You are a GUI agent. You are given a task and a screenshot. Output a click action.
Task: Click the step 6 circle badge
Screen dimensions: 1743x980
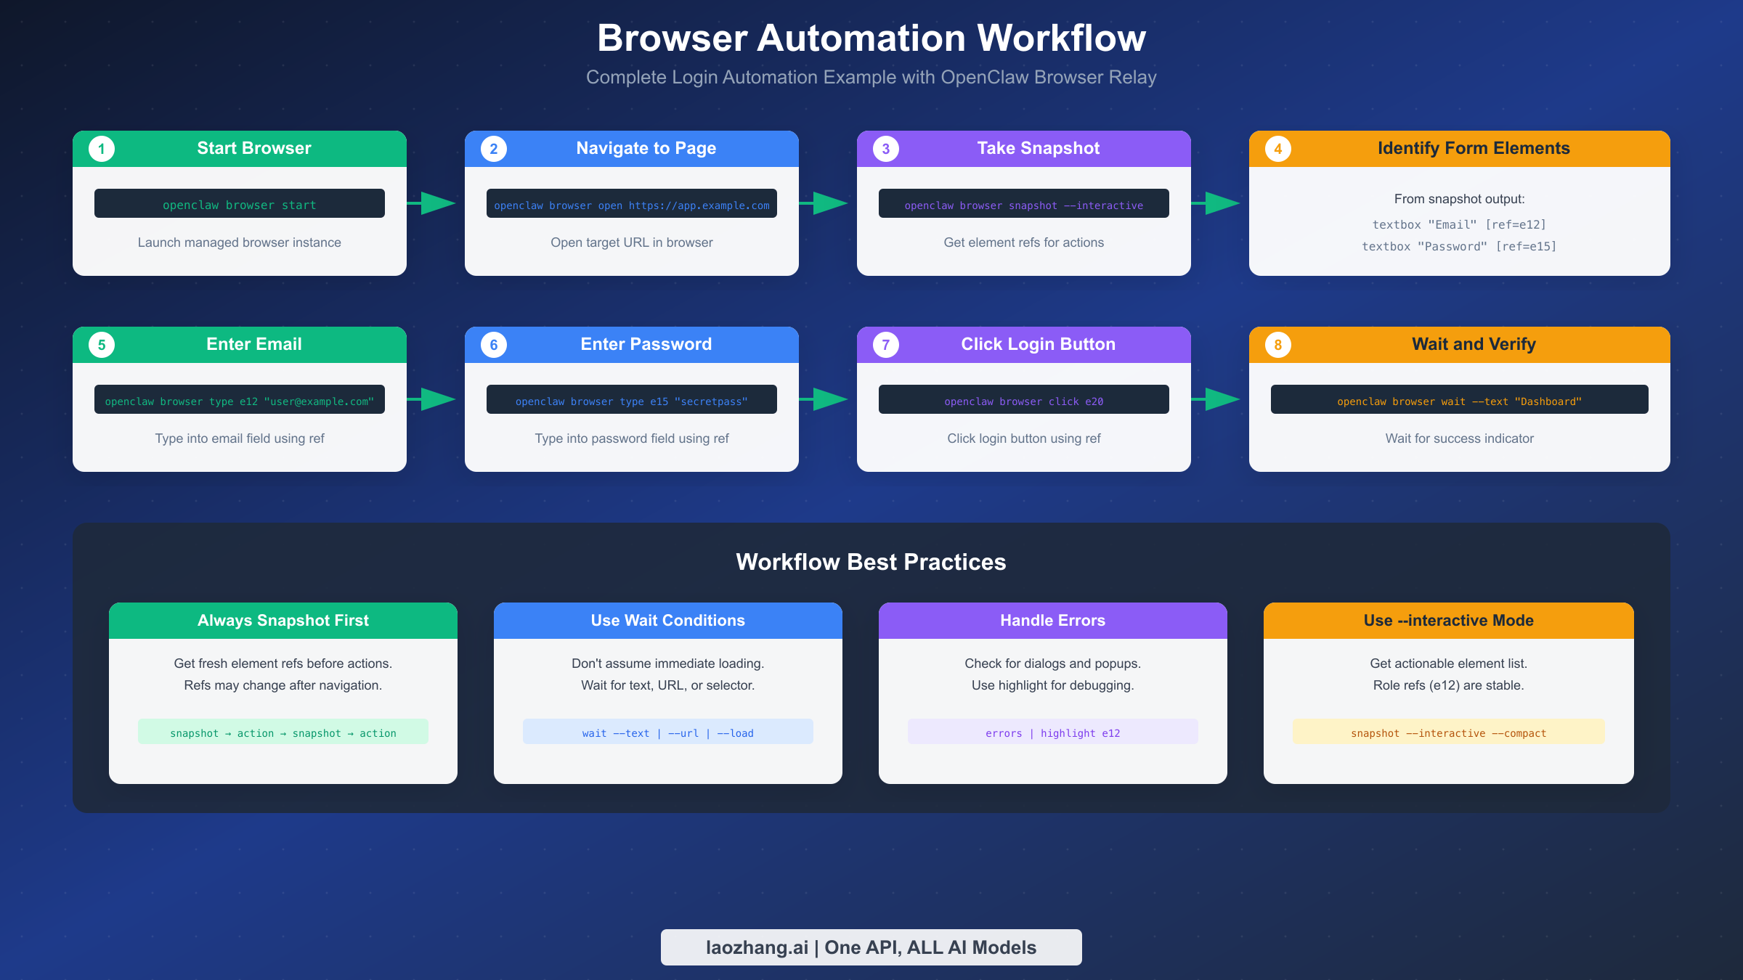pos(494,344)
